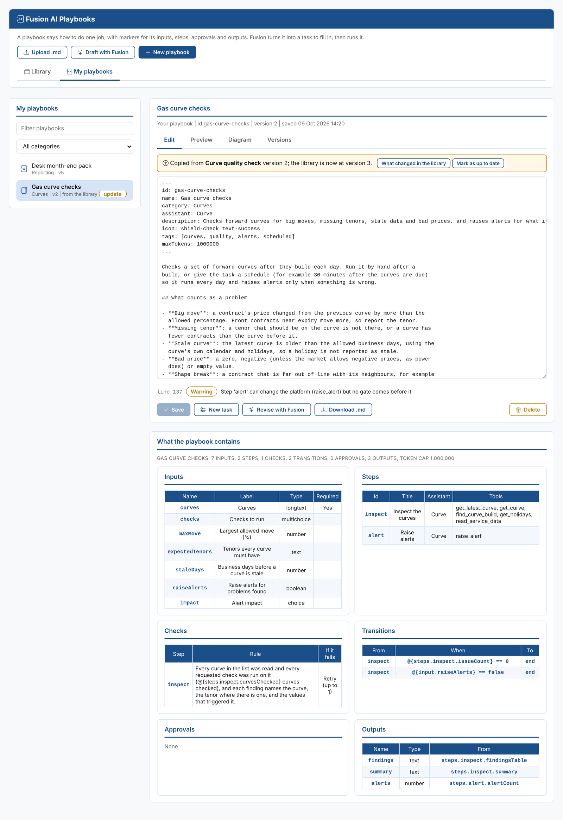
Task: Click the 'staleDays' input name
Action: [189, 570]
